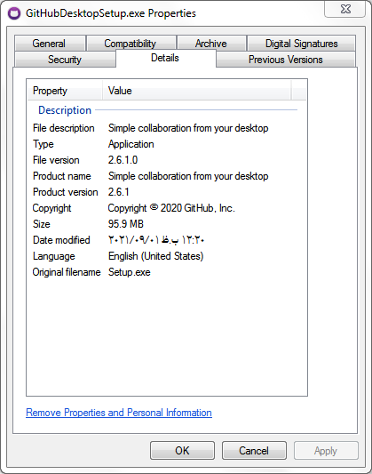
Task: Click the Date modified value in Arabic numerals
Action: pyautogui.click(x=156, y=240)
